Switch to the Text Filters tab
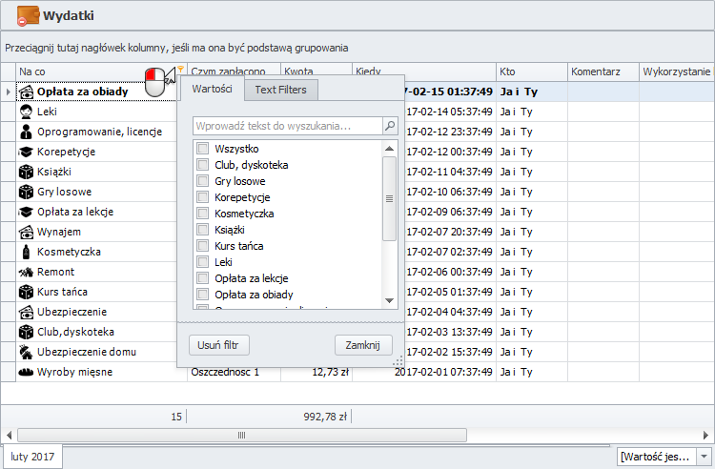The height and width of the screenshot is (469, 715). click(280, 90)
